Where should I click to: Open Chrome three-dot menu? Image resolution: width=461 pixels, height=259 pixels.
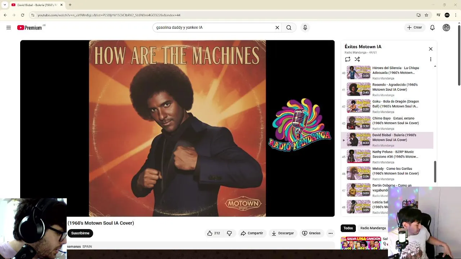coord(456,15)
